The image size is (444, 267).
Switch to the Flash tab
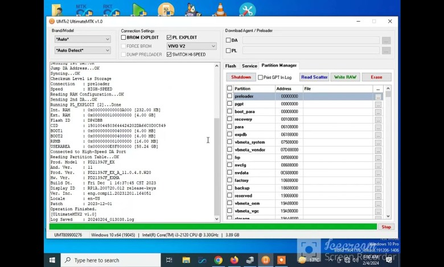click(x=231, y=66)
